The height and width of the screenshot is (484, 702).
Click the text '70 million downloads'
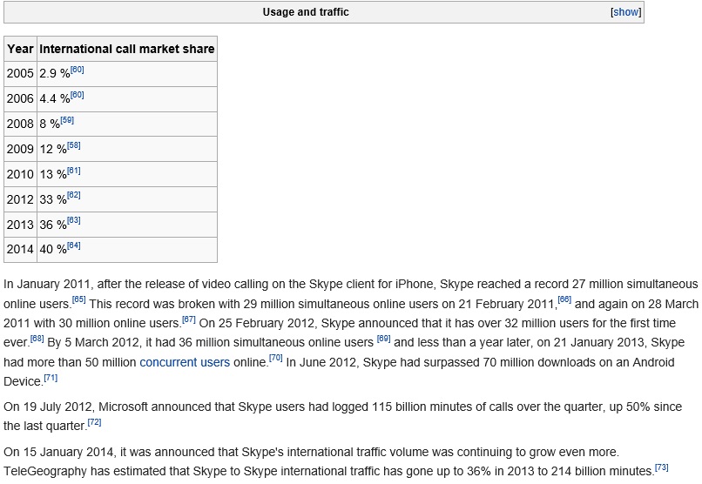(540, 362)
